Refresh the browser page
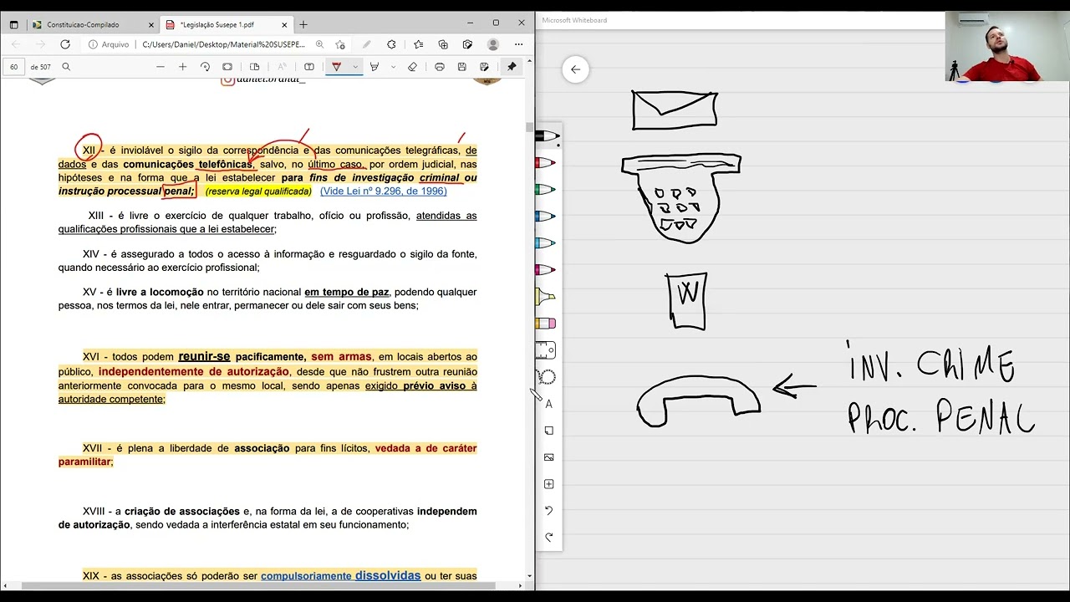1070x602 pixels. pyautogui.click(x=65, y=44)
